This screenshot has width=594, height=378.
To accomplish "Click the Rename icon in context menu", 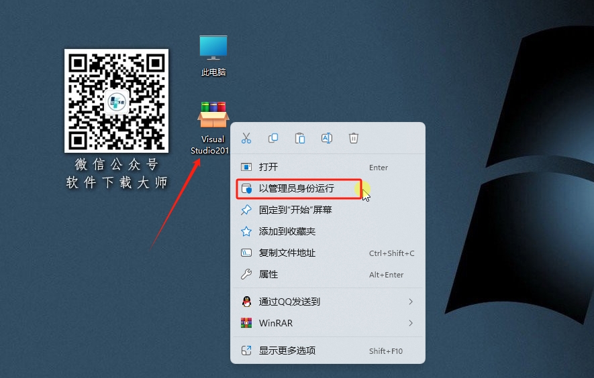I will click(x=327, y=138).
